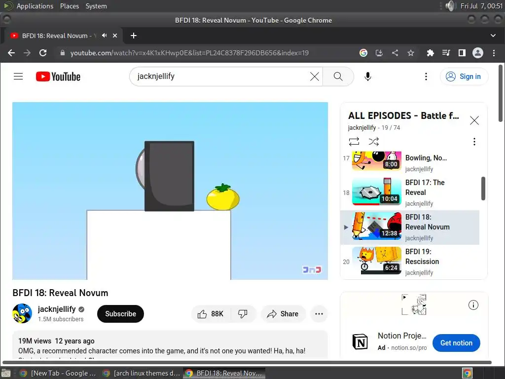
Task: Open the Applications menu
Action: tap(35, 6)
